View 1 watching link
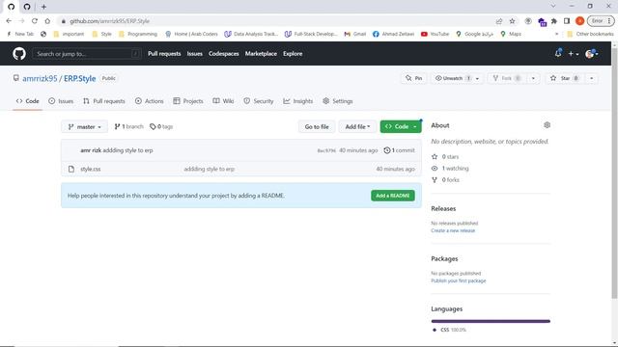618x347 pixels. [450, 169]
